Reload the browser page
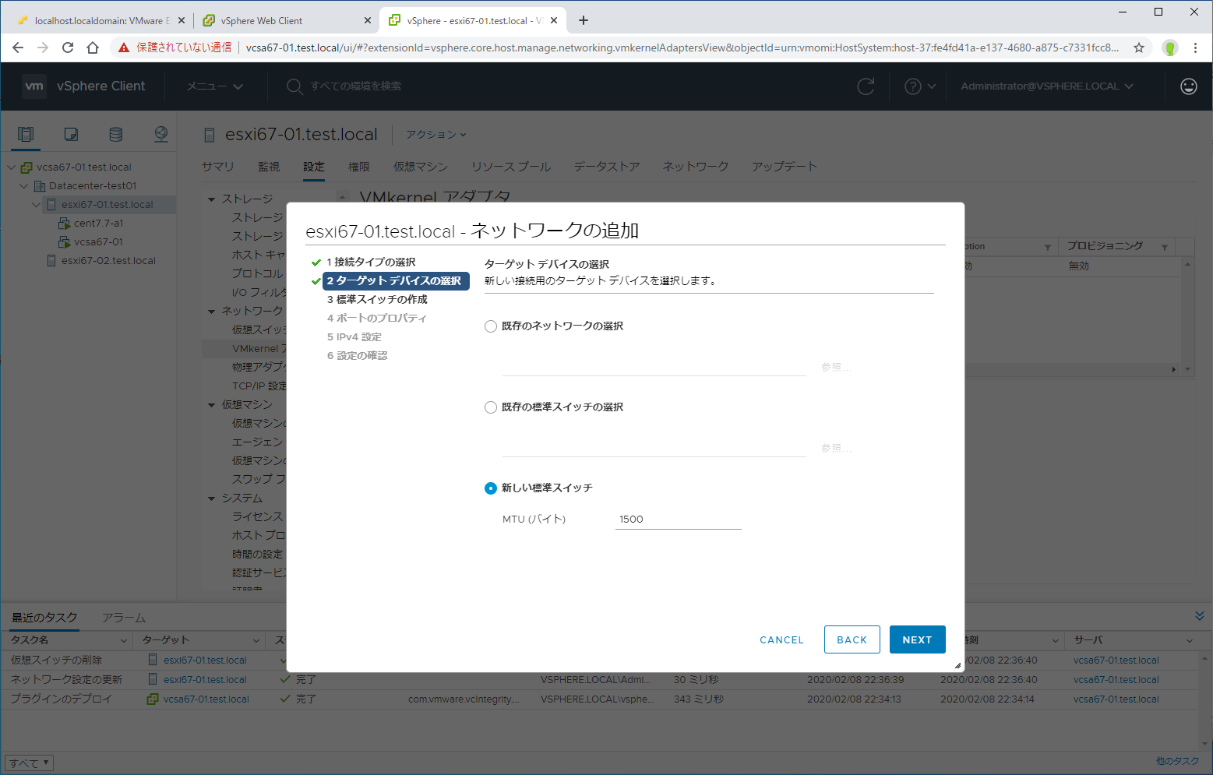 (68, 48)
